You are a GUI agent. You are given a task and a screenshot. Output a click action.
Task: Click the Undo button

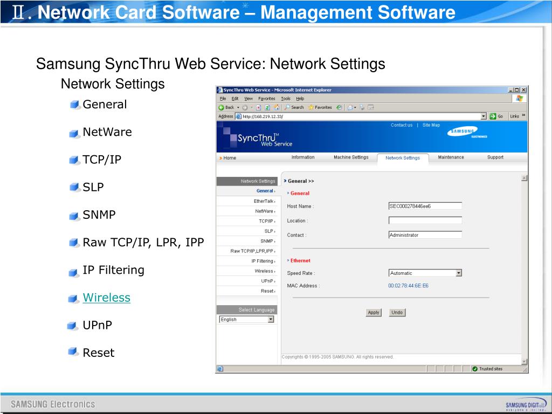[x=397, y=313]
